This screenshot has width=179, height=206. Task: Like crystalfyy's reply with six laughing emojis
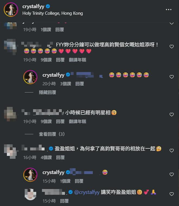pos(171,77)
